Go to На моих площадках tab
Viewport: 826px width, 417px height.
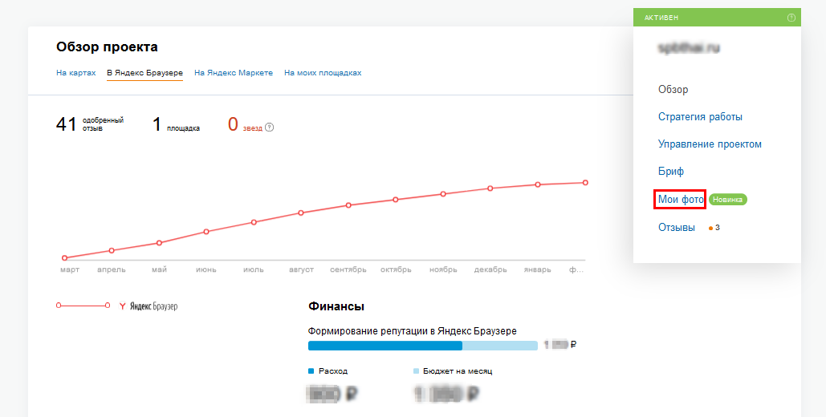[x=323, y=73]
